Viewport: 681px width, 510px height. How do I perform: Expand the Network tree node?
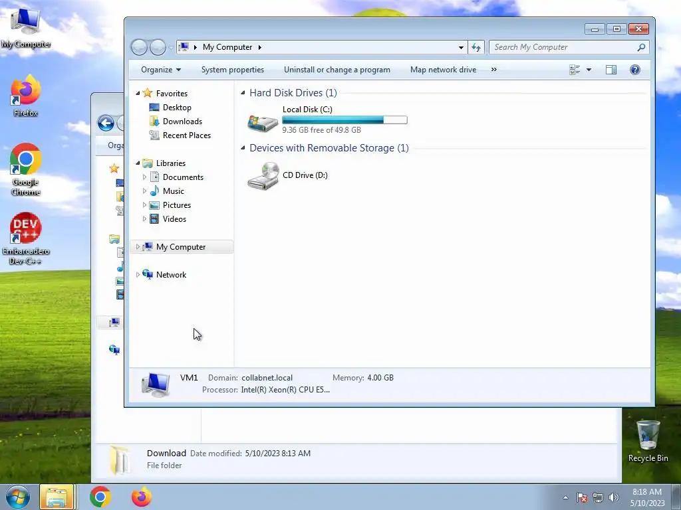138,274
